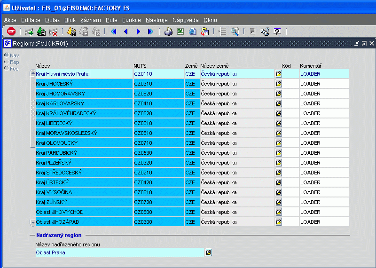Viewport: 376px width, 268px height.
Task: Open lookup list for Oblast JIHOZÁPAD row
Action: point(279,222)
